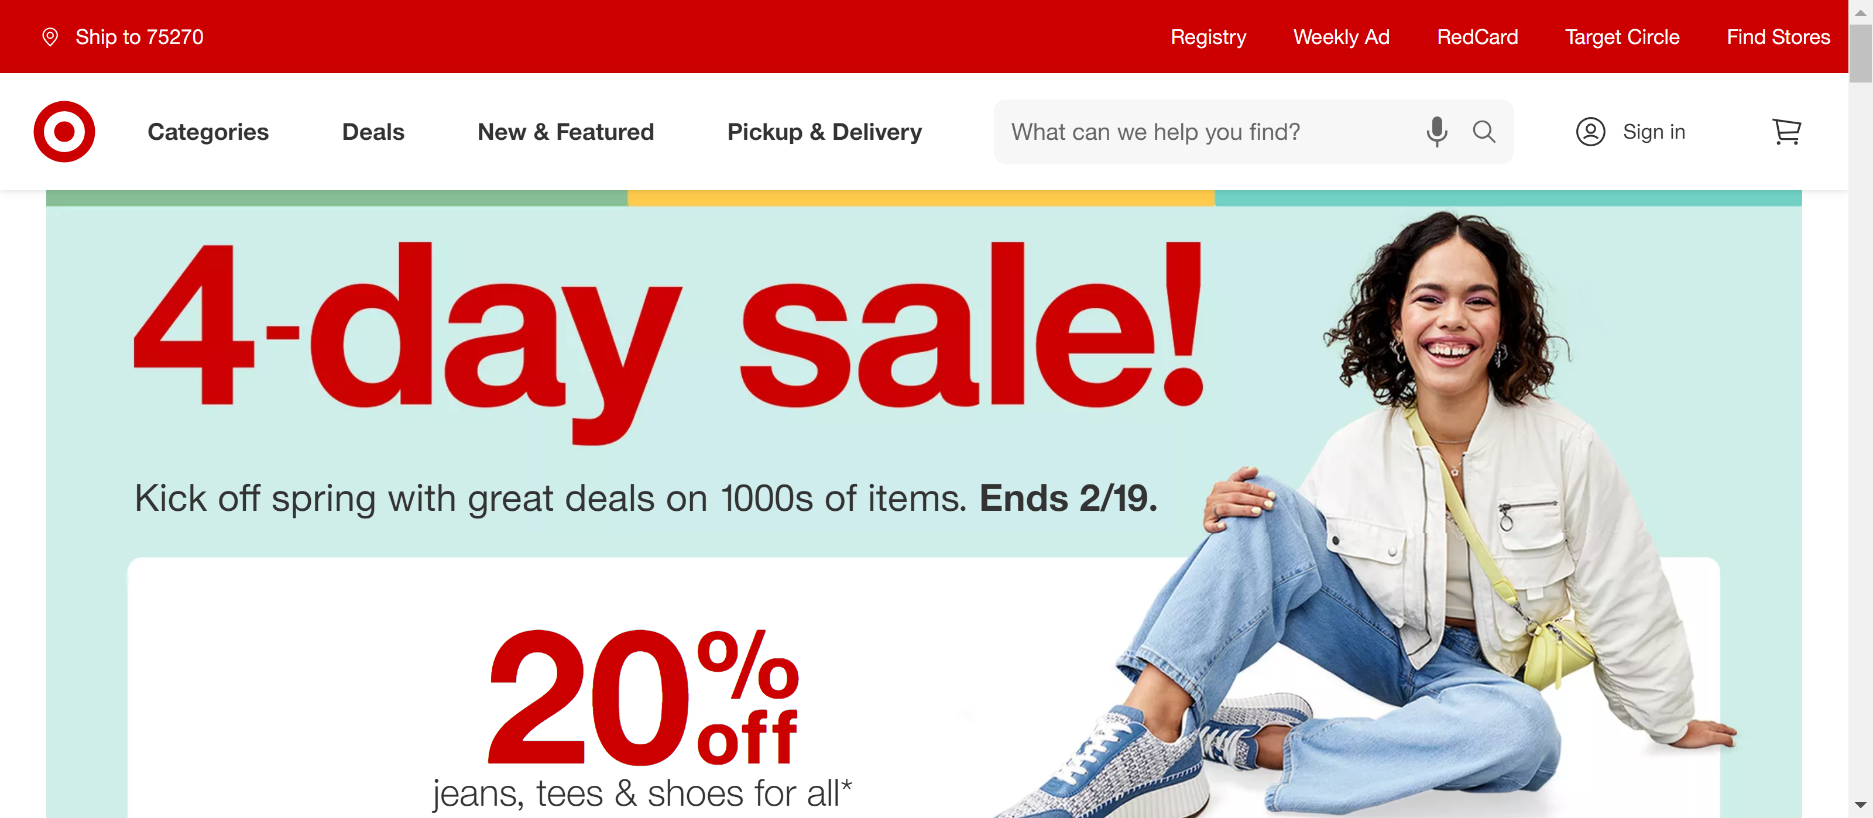Expand the Deals menu

pyautogui.click(x=373, y=132)
